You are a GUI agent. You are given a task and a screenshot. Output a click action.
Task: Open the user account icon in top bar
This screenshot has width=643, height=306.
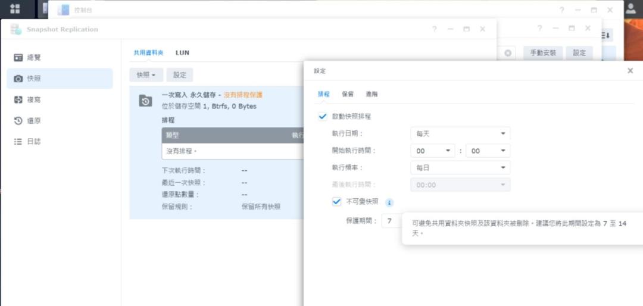631,9
